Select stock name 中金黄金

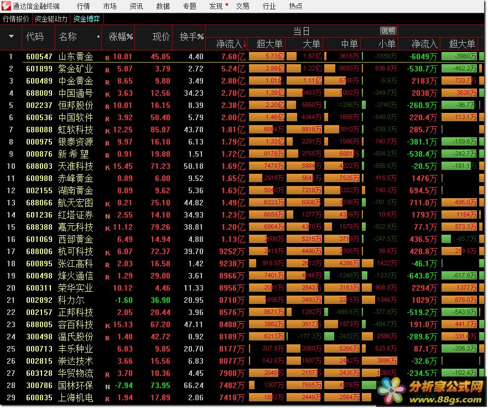pos(76,81)
